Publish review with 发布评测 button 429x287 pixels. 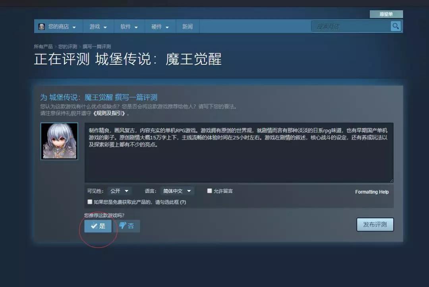pyautogui.click(x=375, y=225)
